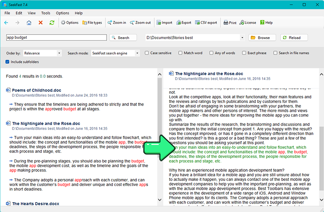Open the Search mode dropdown

point(115,53)
